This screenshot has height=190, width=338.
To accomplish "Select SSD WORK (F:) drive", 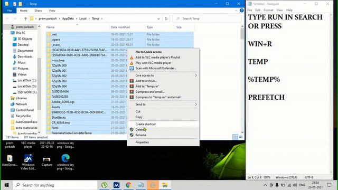I will [x=27, y=92].
